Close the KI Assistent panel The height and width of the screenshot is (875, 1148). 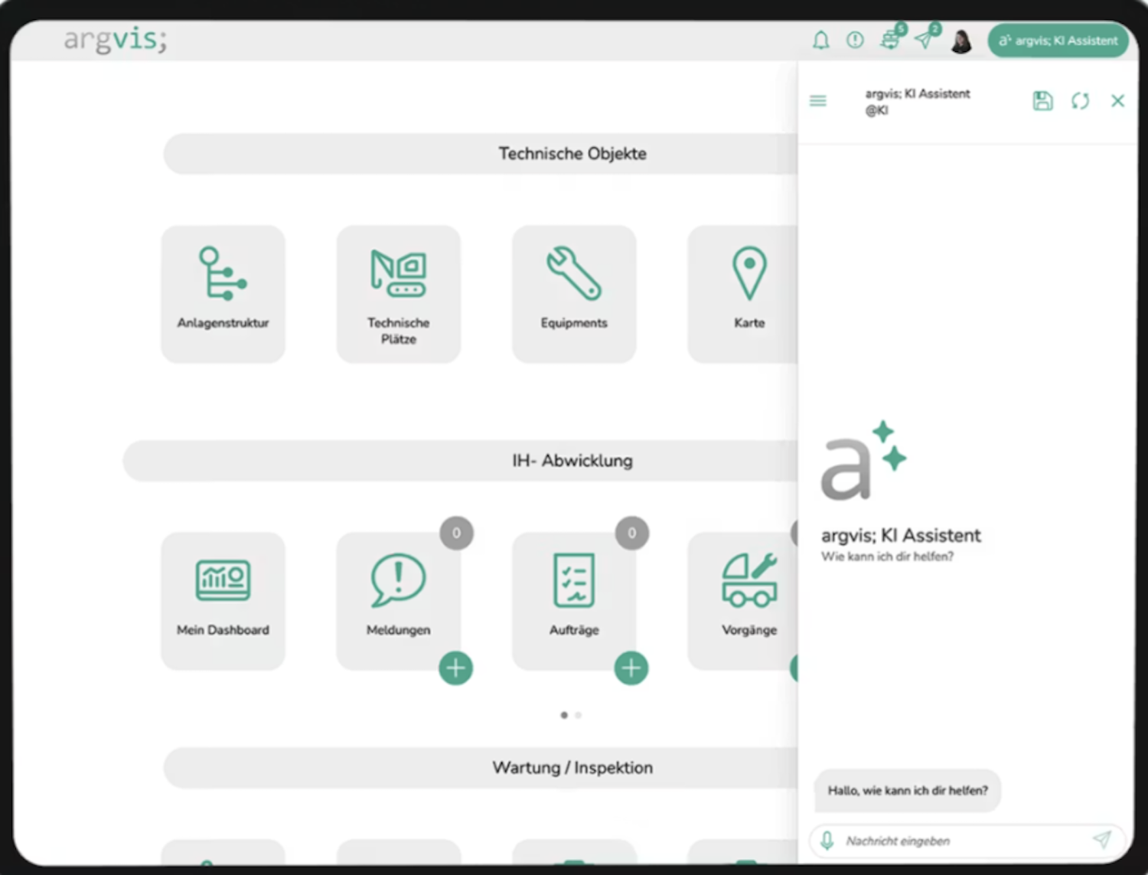pyautogui.click(x=1117, y=100)
